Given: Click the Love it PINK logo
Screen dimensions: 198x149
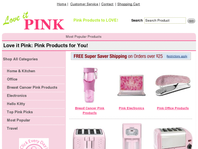Looking at the screenshot, I should tap(34, 21).
